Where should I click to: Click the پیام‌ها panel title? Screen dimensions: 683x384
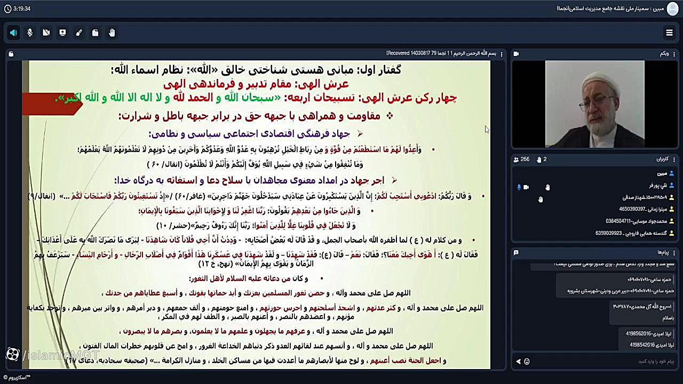(x=663, y=252)
